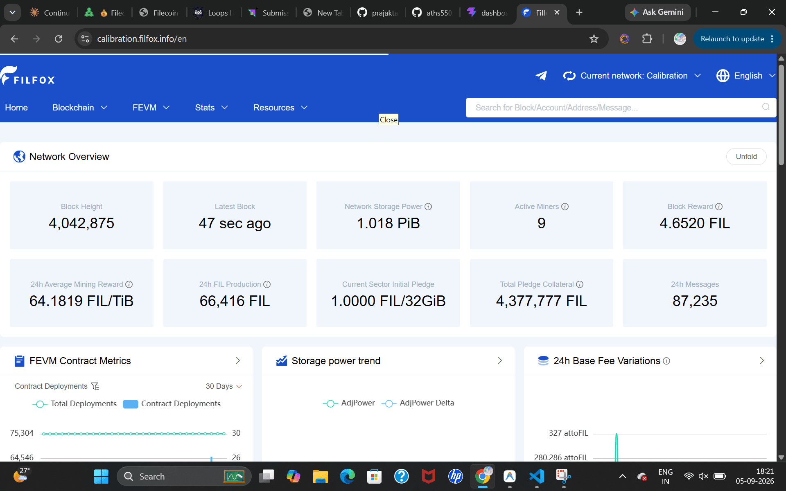The image size is (786, 491).
Task: Click the site information icon in address bar
Action: coord(85,39)
